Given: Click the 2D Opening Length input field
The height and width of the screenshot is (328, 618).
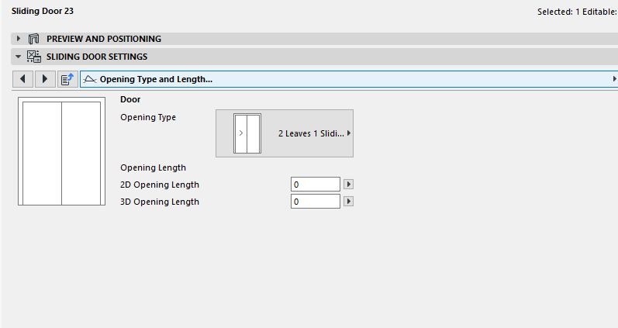Looking at the screenshot, I should [316, 185].
